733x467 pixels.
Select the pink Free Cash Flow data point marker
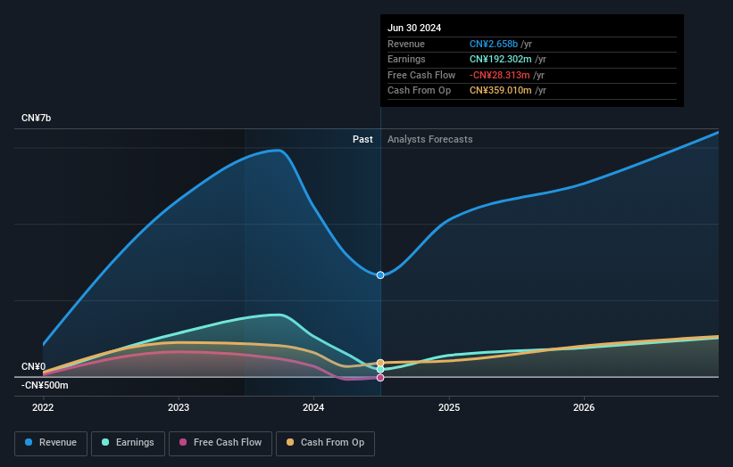[380, 378]
